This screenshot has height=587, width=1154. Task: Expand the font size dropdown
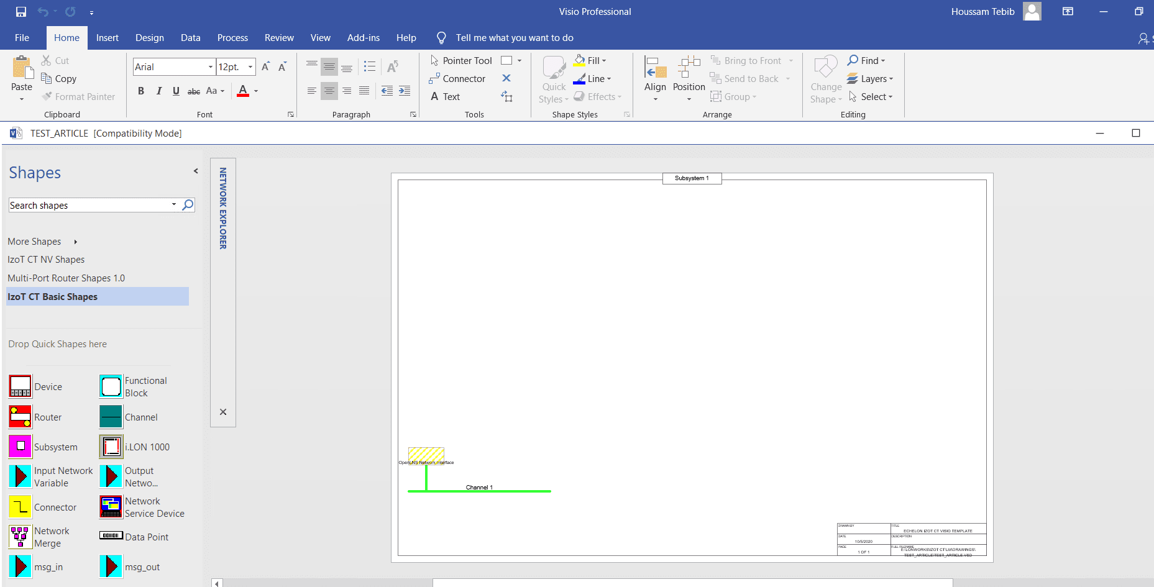coord(250,67)
